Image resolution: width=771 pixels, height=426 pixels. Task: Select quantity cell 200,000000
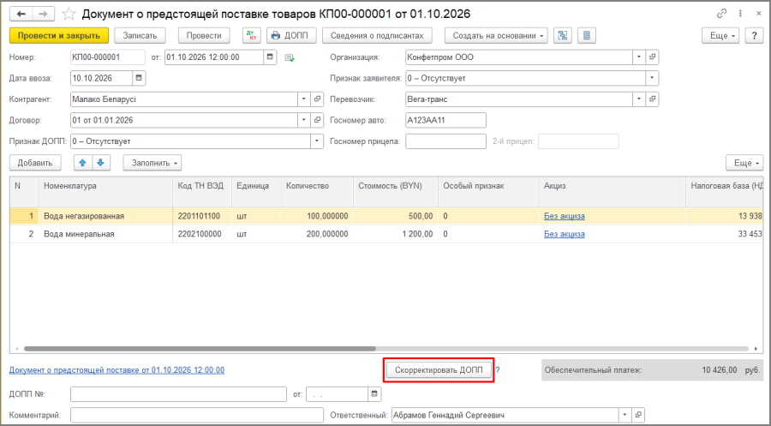point(317,234)
